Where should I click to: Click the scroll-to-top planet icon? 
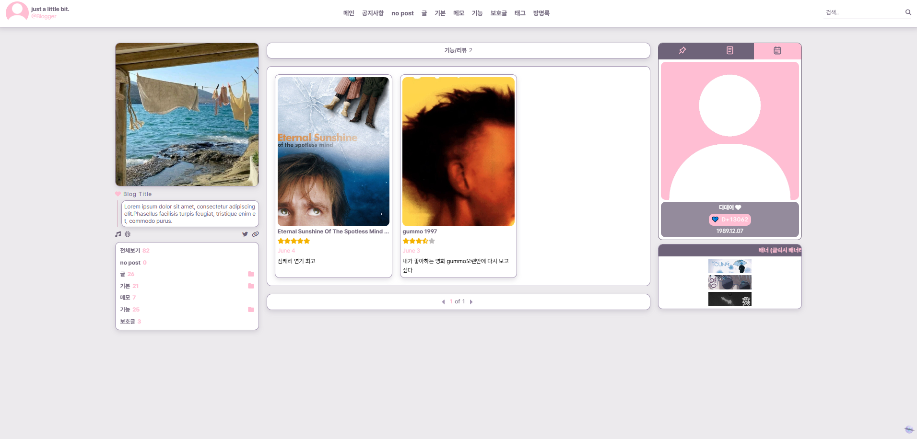click(x=909, y=429)
